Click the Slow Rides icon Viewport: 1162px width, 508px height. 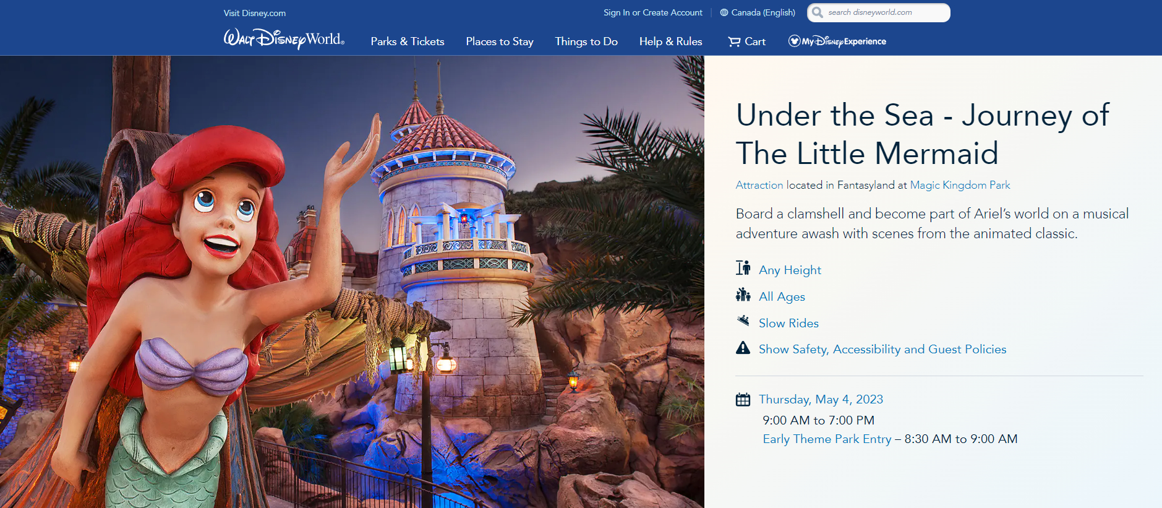(x=743, y=321)
